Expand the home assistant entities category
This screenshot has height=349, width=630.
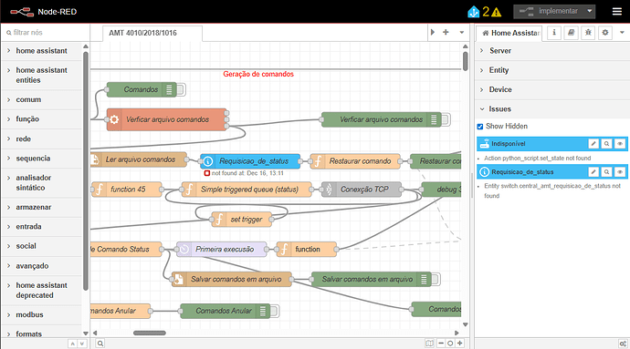click(42, 75)
